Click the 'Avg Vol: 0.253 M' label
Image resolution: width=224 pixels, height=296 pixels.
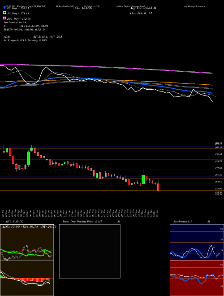143,8
